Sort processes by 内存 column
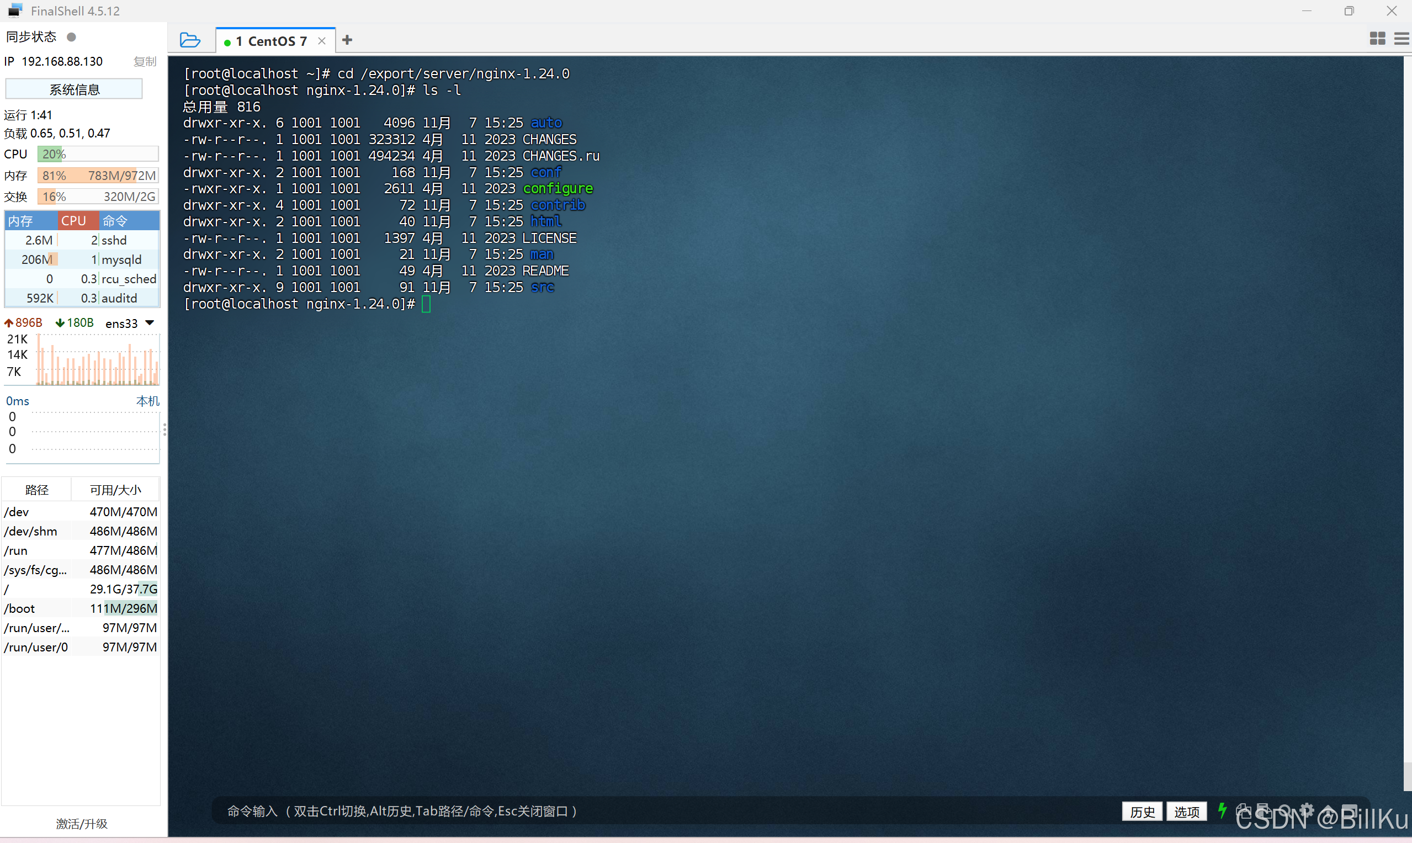1412x843 pixels. point(31,220)
